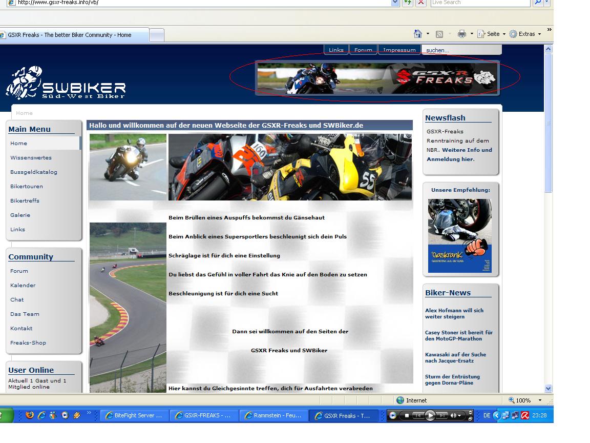Screen dimensions: 590x443
Task: Read 'Alex Hofmann will sich weiter steigern' news
Action: point(454,313)
